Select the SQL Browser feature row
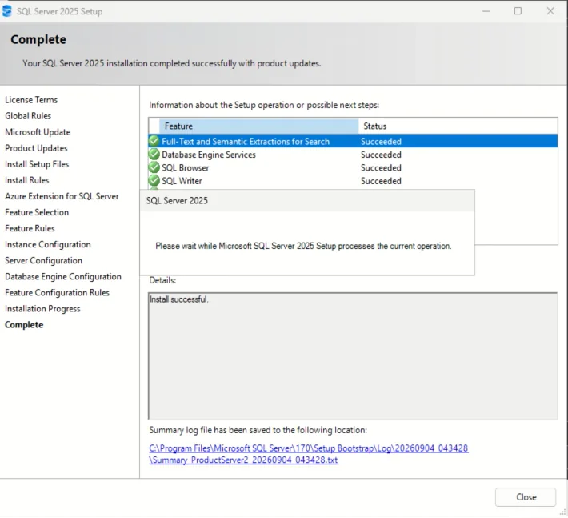This screenshot has width=568, height=518. [x=353, y=167]
